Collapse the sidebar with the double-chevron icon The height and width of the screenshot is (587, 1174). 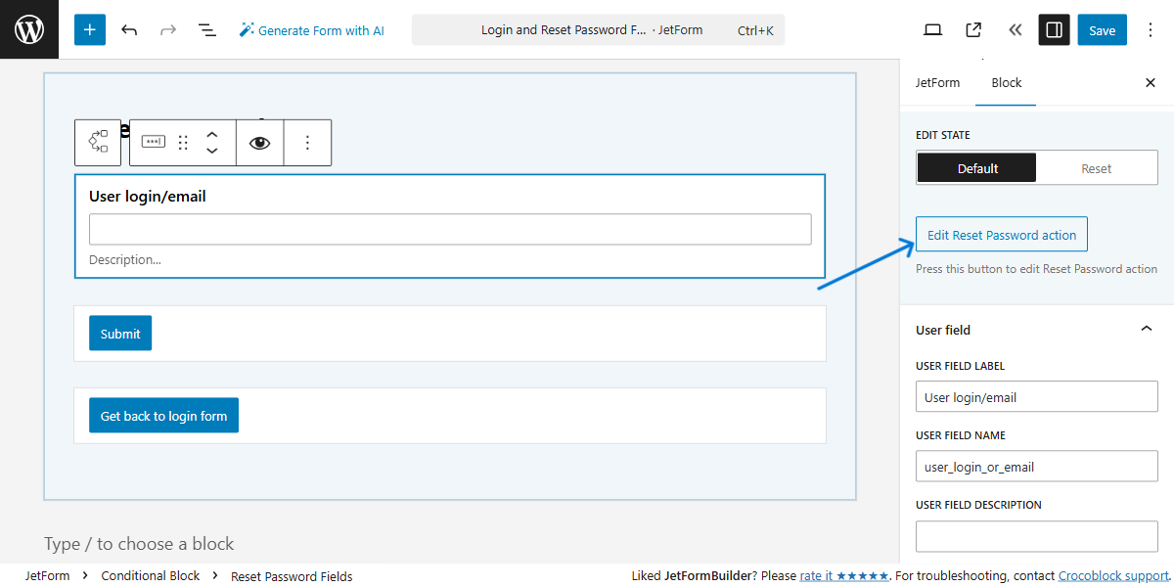click(1015, 29)
